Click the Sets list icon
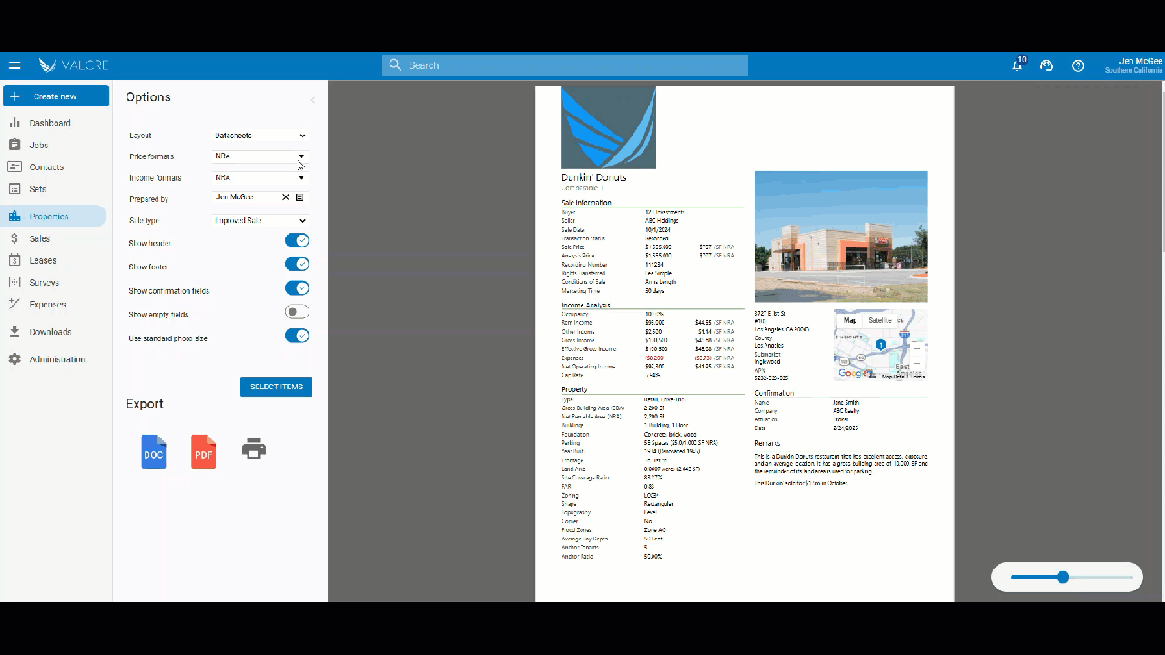The height and width of the screenshot is (655, 1165). pyautogui.click(x=15, y=189)
